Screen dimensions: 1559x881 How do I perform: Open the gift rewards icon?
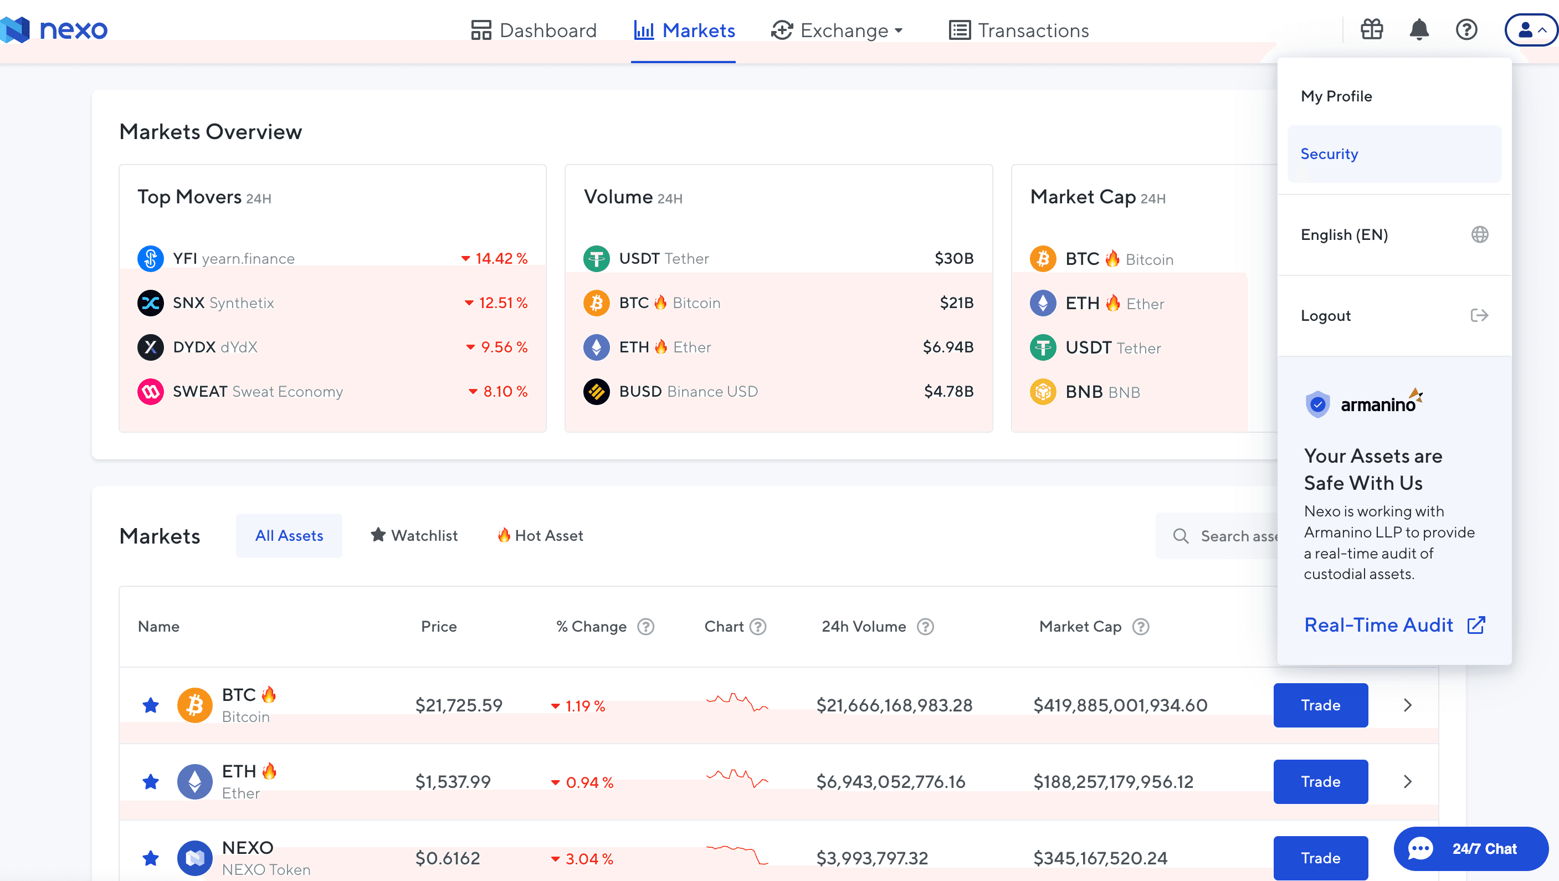click(x=1371, y=30)
